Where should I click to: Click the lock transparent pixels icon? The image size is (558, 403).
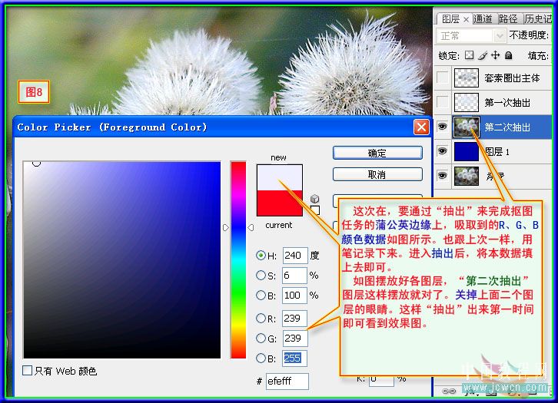[470, 55]
